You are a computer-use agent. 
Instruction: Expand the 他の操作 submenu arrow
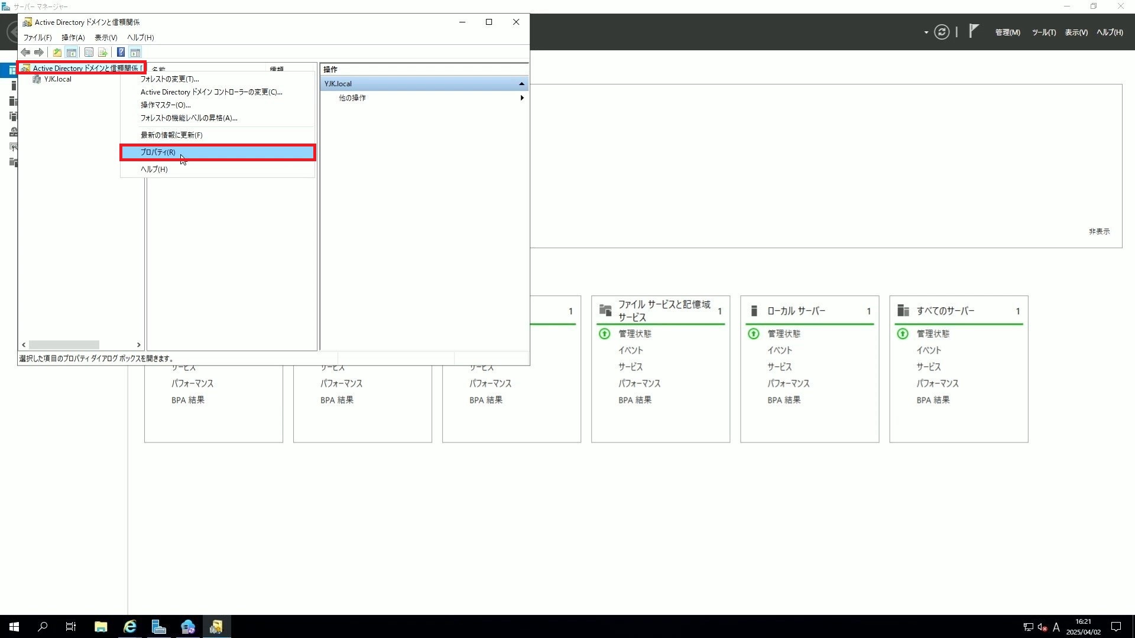click(521, 97)
